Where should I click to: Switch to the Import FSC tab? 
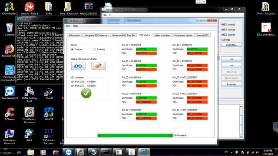(203, 35)
